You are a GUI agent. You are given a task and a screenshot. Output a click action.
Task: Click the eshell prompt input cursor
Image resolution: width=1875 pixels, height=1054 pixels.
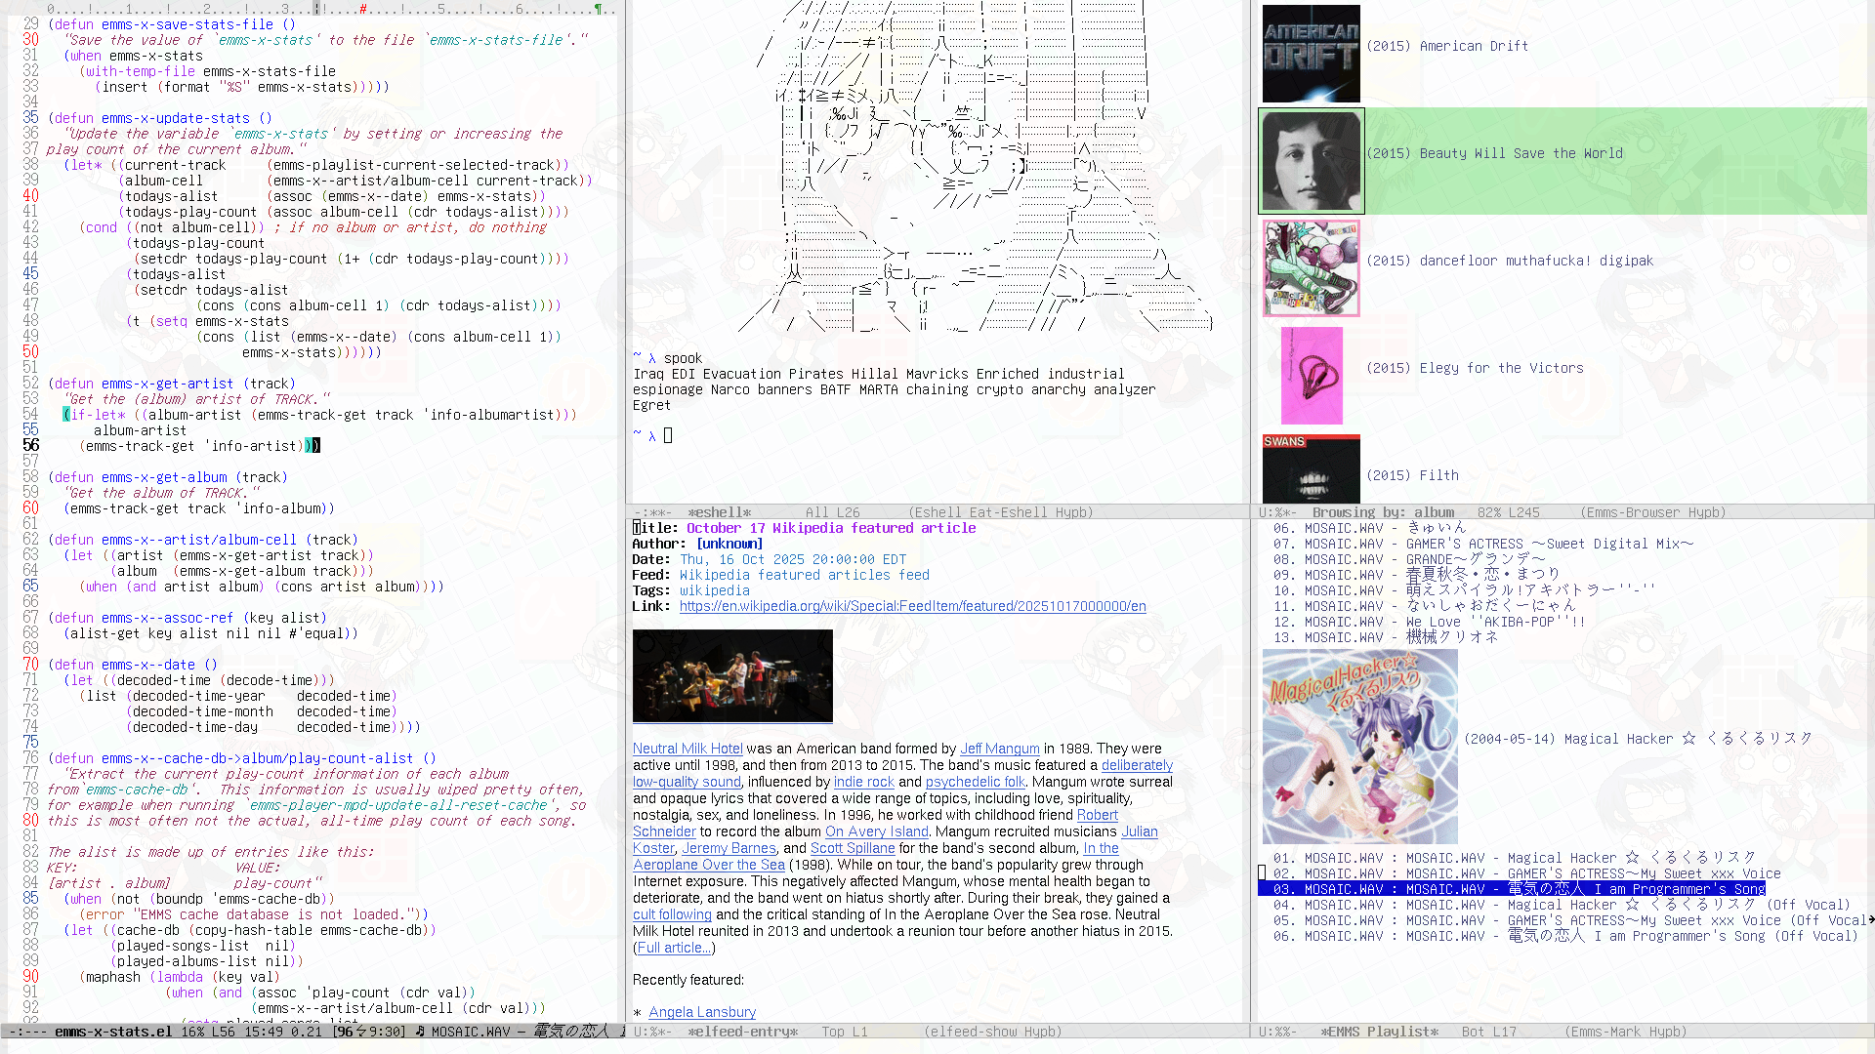[668, 435]
